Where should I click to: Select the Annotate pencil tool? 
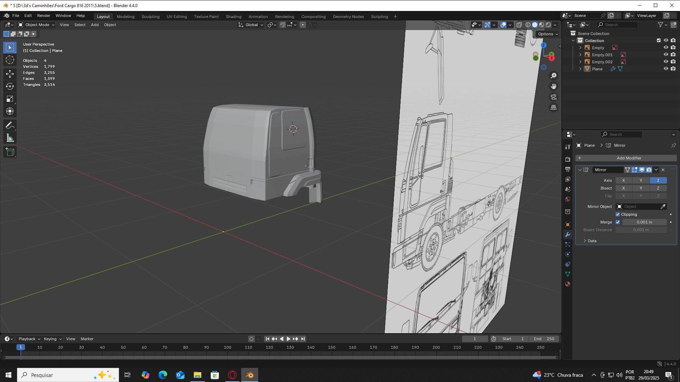point(10,125)
